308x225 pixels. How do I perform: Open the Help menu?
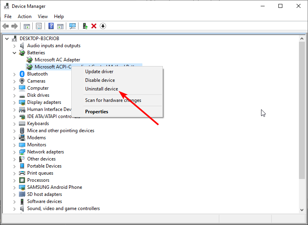[59, 17]
